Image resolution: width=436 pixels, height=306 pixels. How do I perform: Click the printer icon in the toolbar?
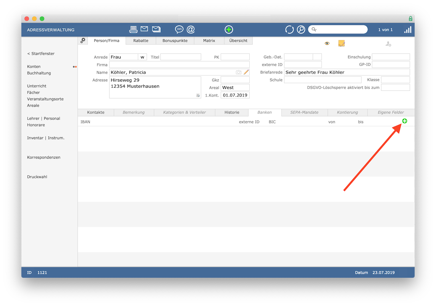pos(133,29)
